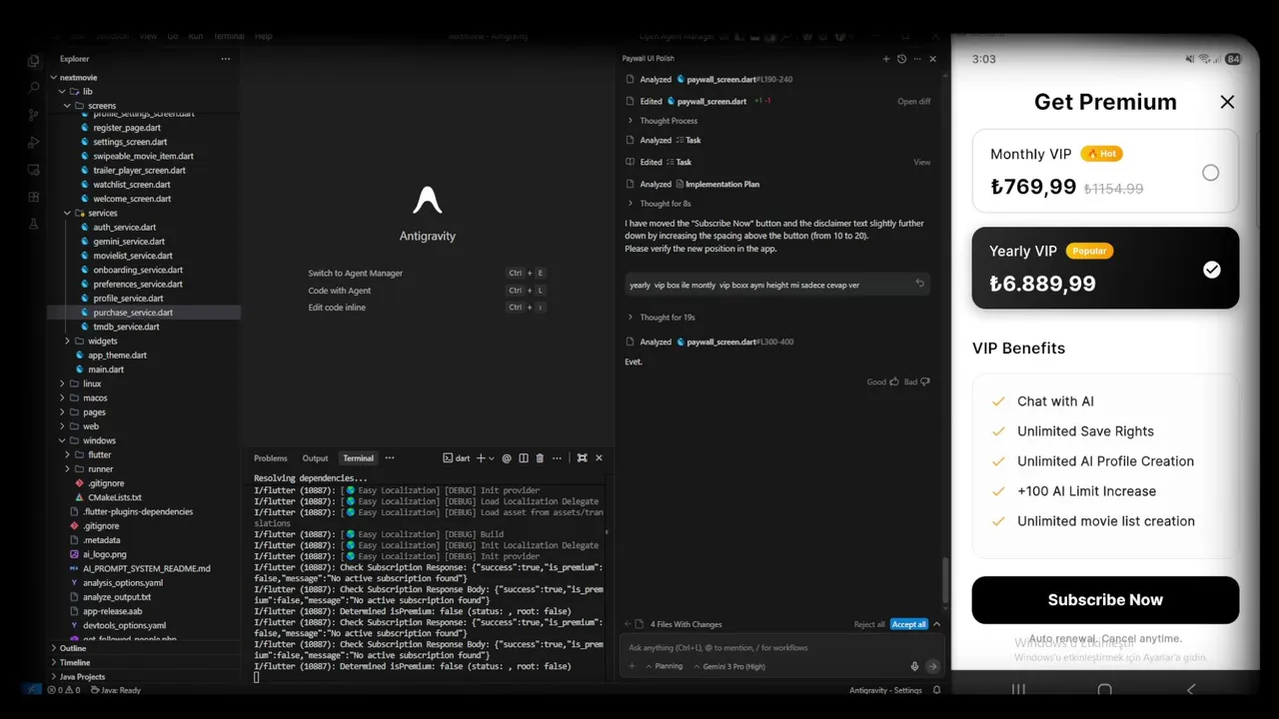Click the microphone voice input icon
Screen dimensions: 1279x719
point(914,666)
